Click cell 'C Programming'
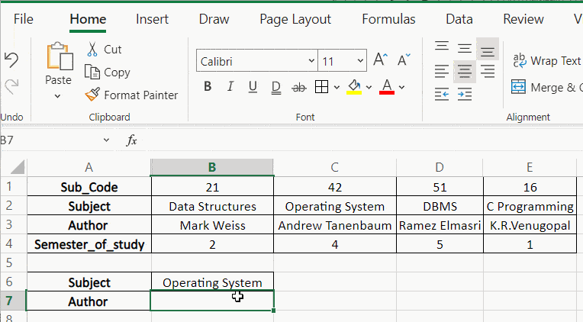Screen dimensions: 583x322 click(x=530, y=206)
